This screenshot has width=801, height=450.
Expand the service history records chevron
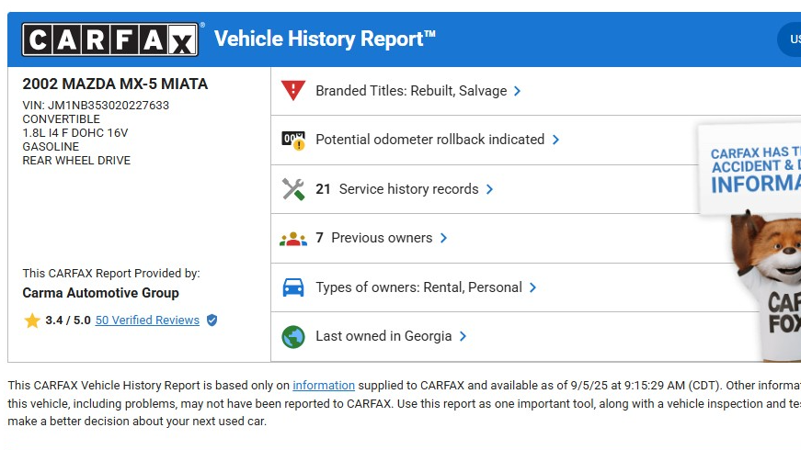point(489,189)
